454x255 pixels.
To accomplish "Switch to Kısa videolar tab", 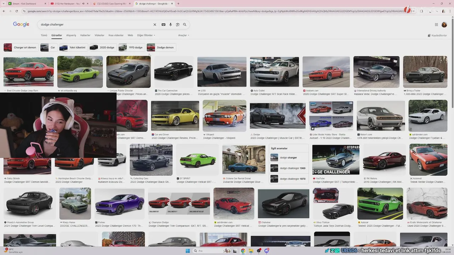I will pyautogui.click(x=116, y=35).
